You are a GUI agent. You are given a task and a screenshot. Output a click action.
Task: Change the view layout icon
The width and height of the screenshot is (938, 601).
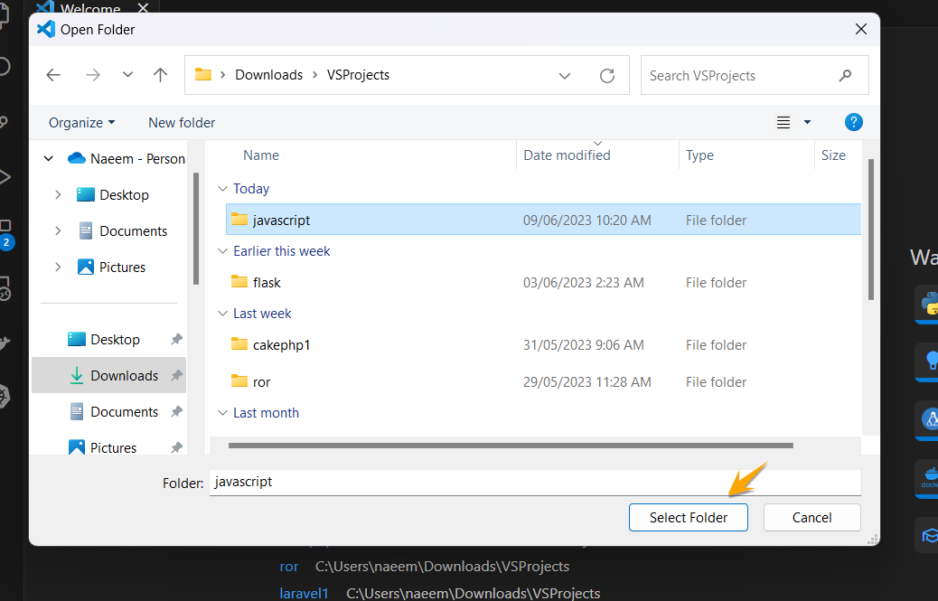(x=783, y=123)
